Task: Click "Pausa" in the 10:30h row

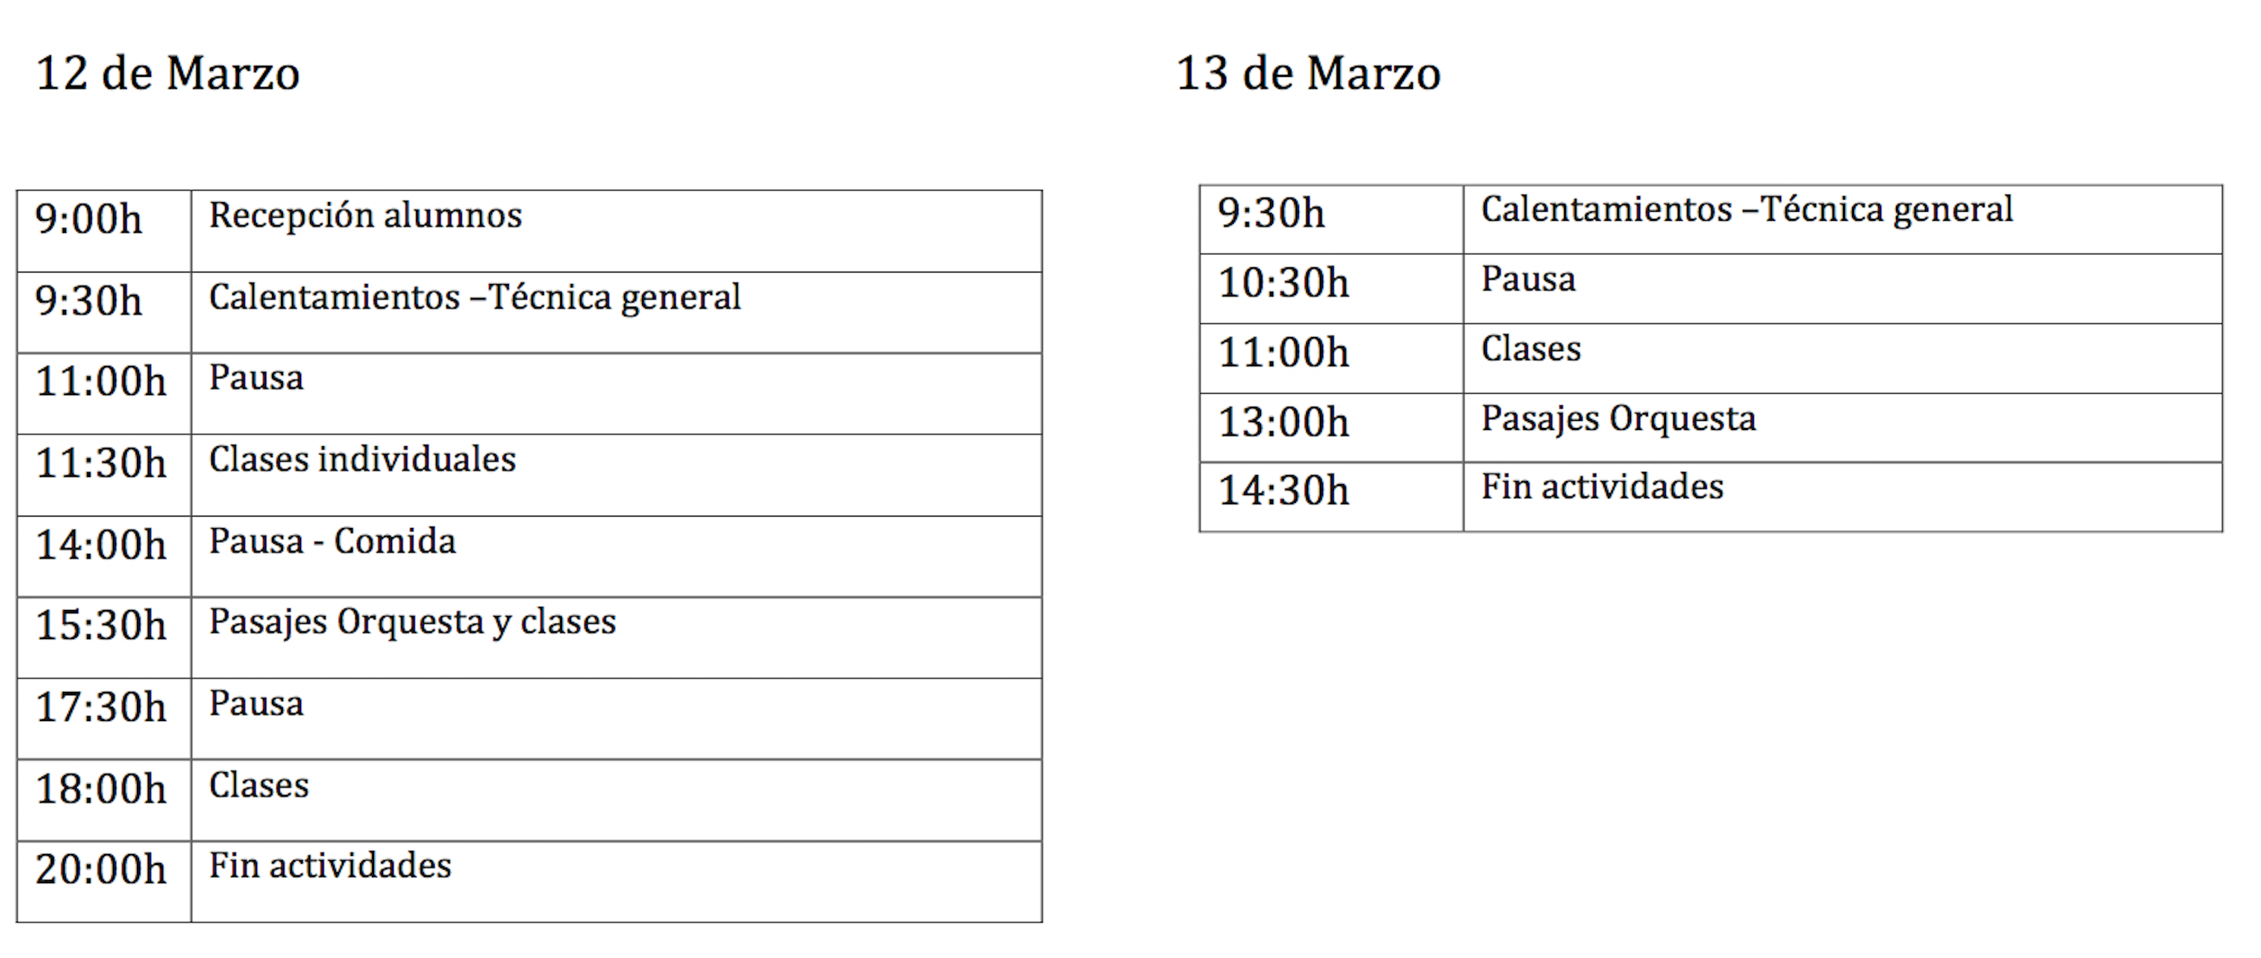Action: point(1528,280)
